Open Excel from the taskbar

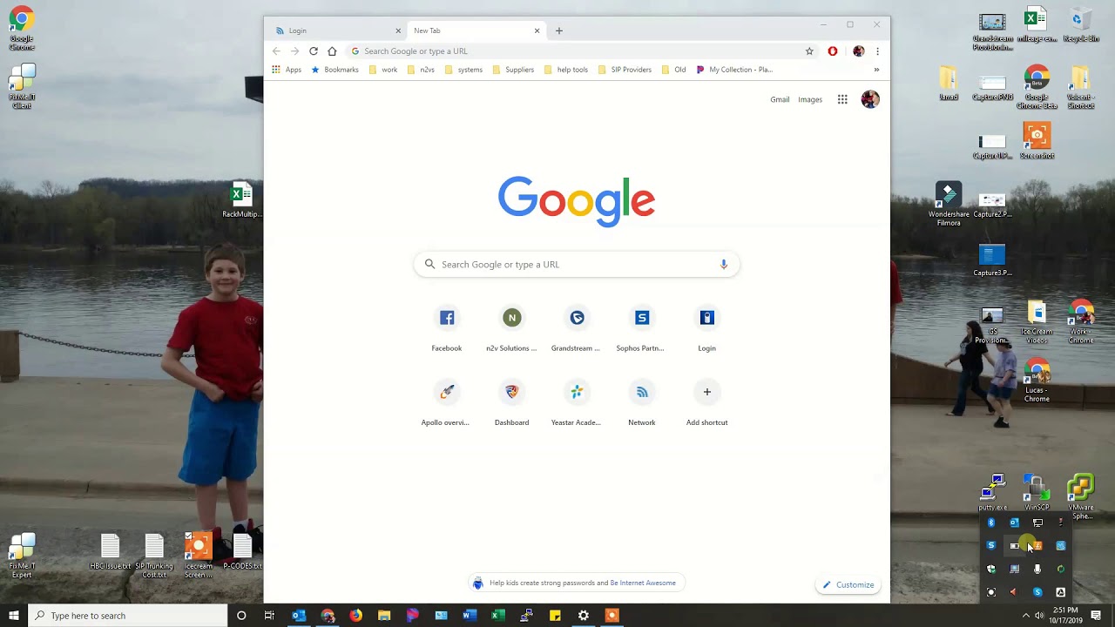[x=498, y=616]
